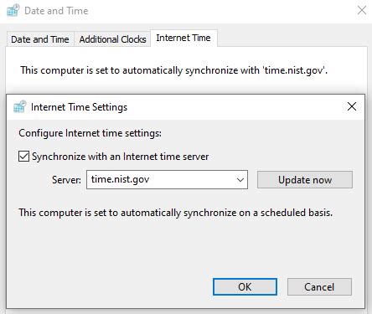Switch to the Date and Time tab
Screen dimensions: 372x314
(x=40, y=39)
